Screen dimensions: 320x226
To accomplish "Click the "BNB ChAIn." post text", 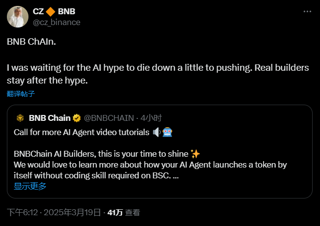I will click(31, 42).
